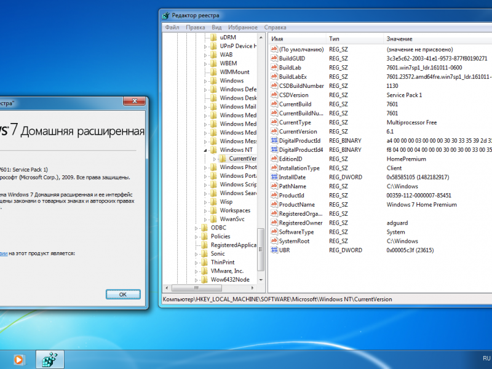This screenshot has height=369, width=492.
Task: Click the tree scrollbar up arrow
Action: tap(261, 38)
